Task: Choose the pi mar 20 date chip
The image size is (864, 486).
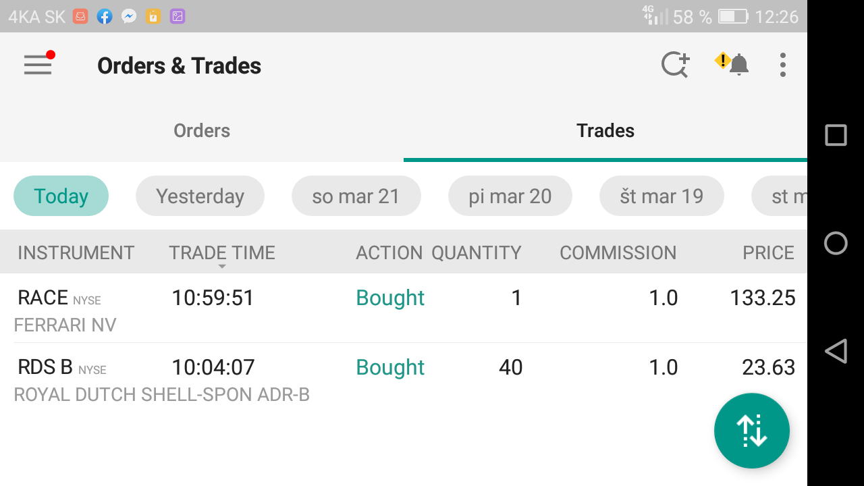Action: pos(510,196)
